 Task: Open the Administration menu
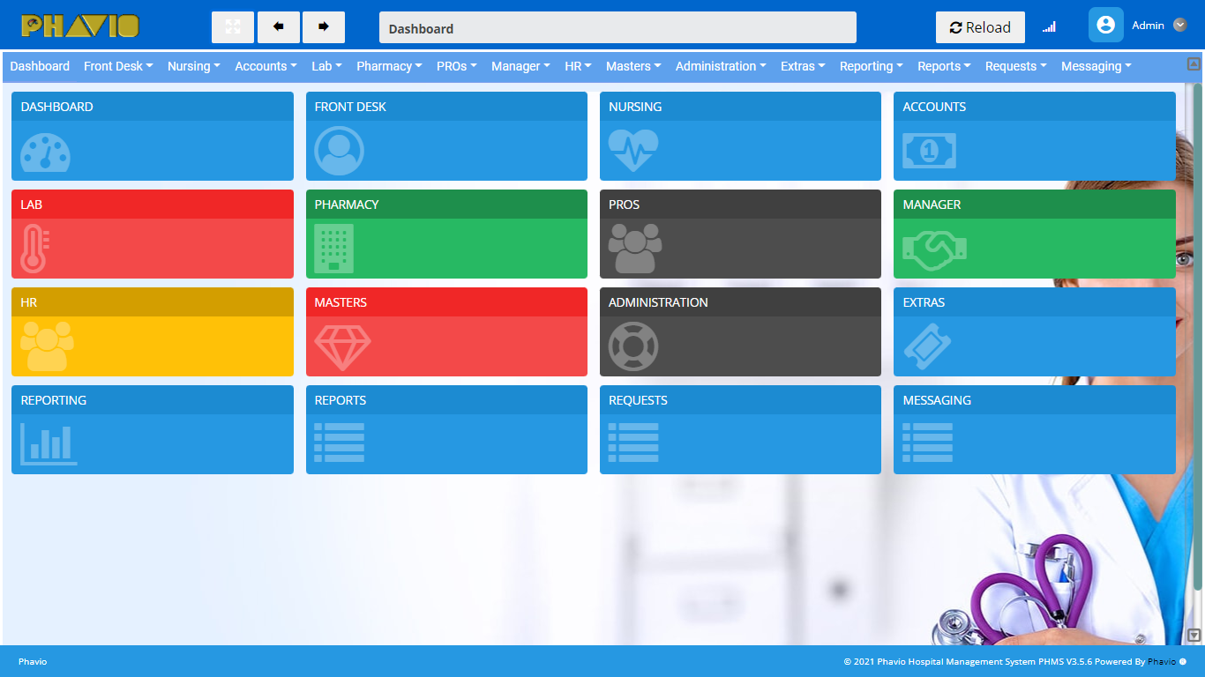[721, 66]
